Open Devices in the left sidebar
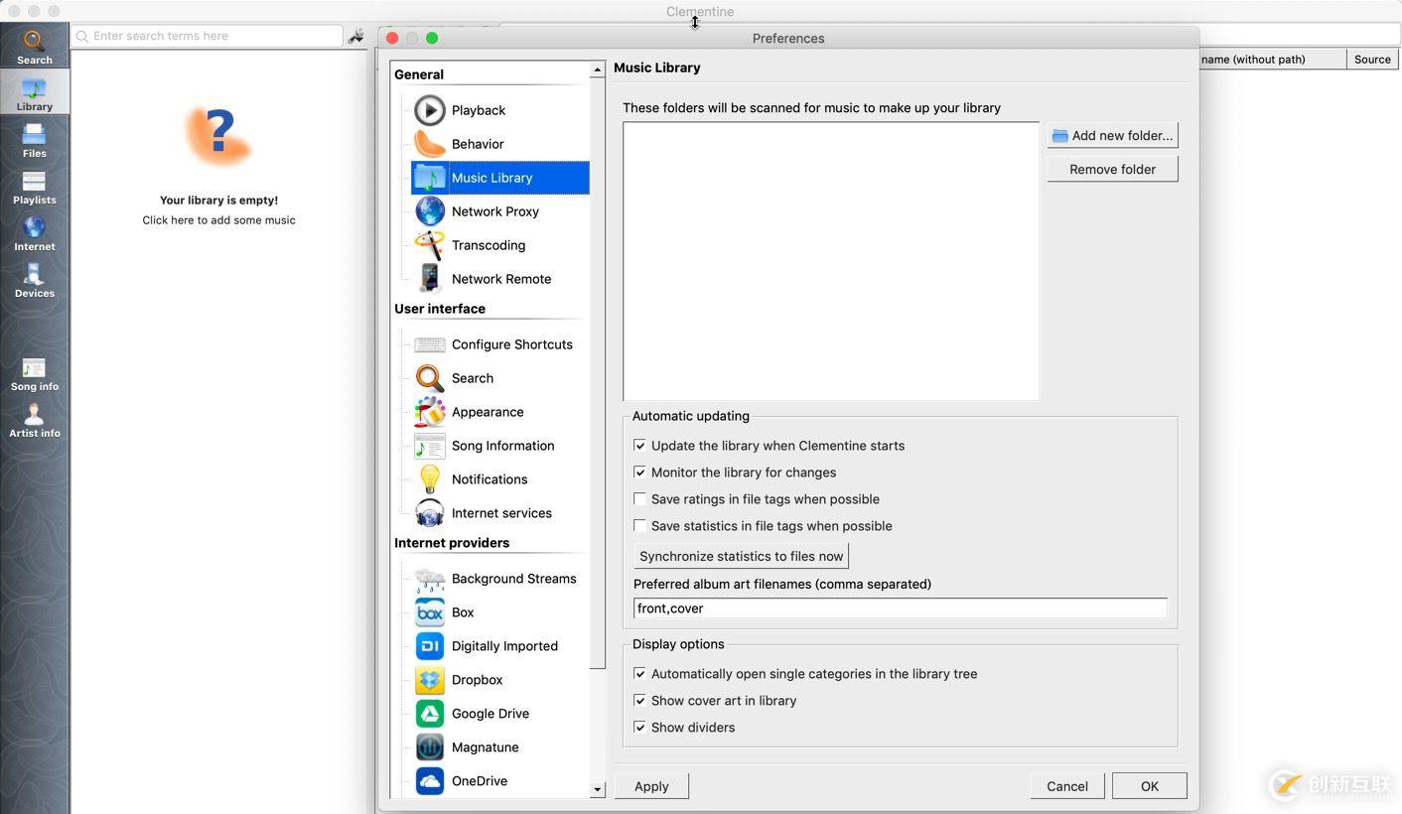 coord(35,280)
